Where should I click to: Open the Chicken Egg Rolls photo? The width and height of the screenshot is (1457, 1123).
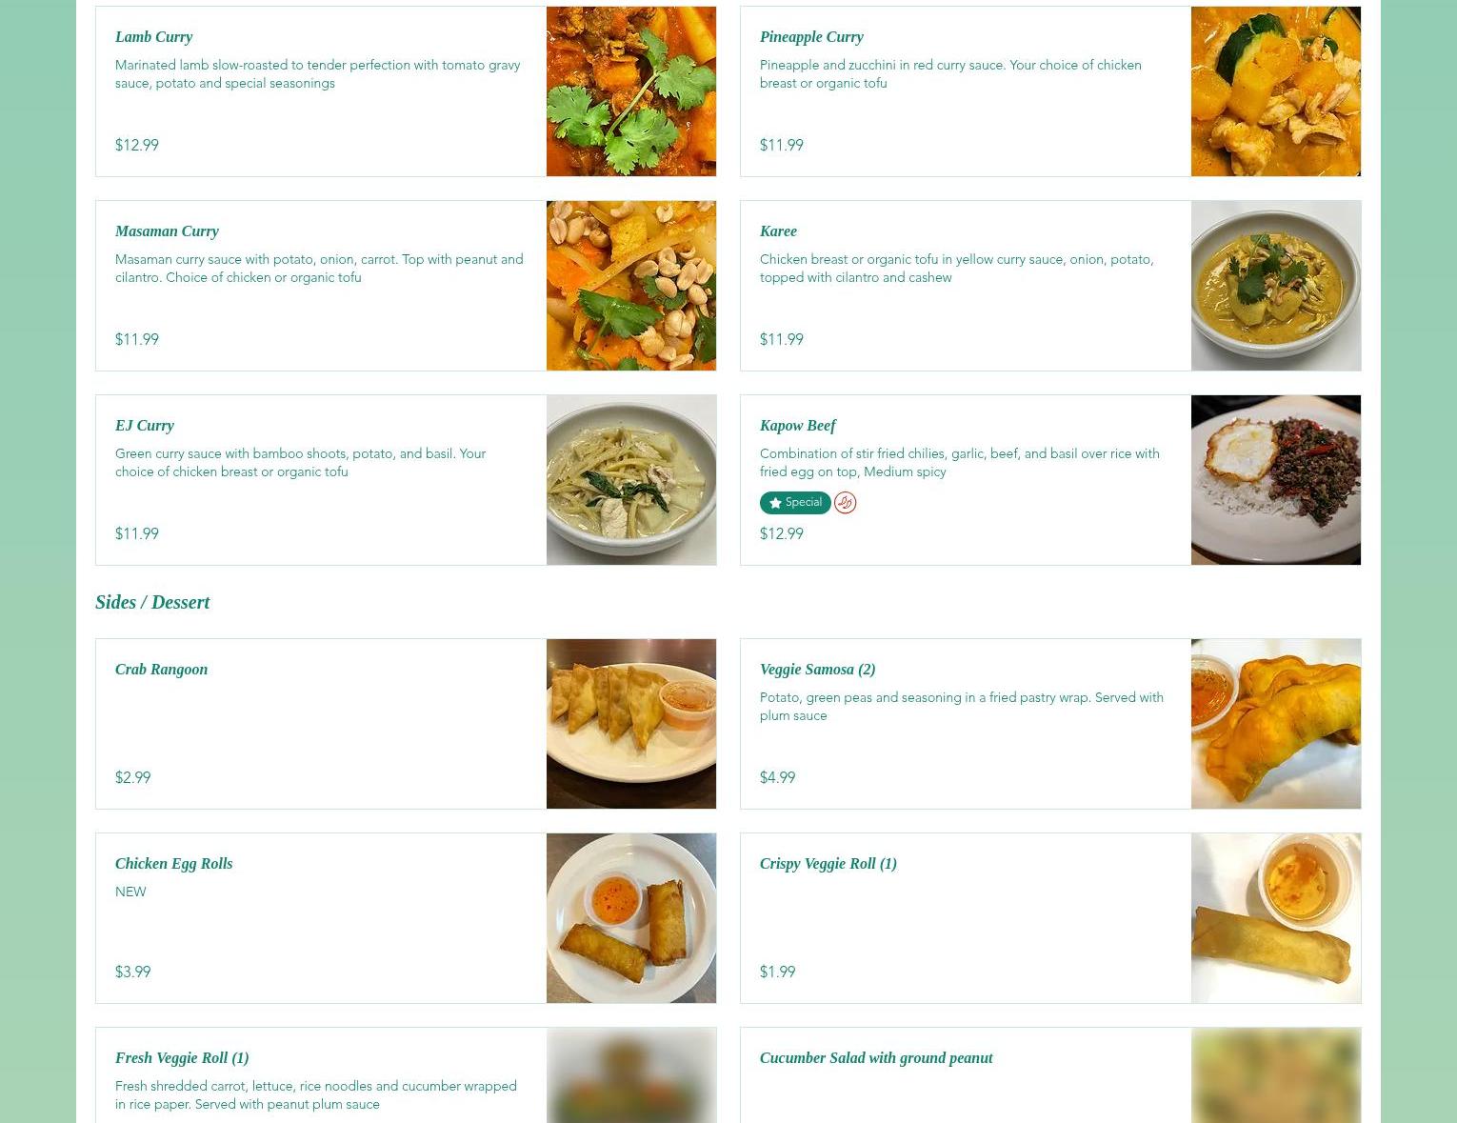631,918
